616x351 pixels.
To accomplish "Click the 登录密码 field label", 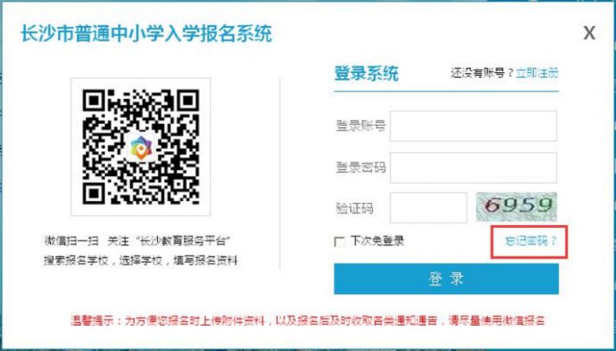I will 360,167.
